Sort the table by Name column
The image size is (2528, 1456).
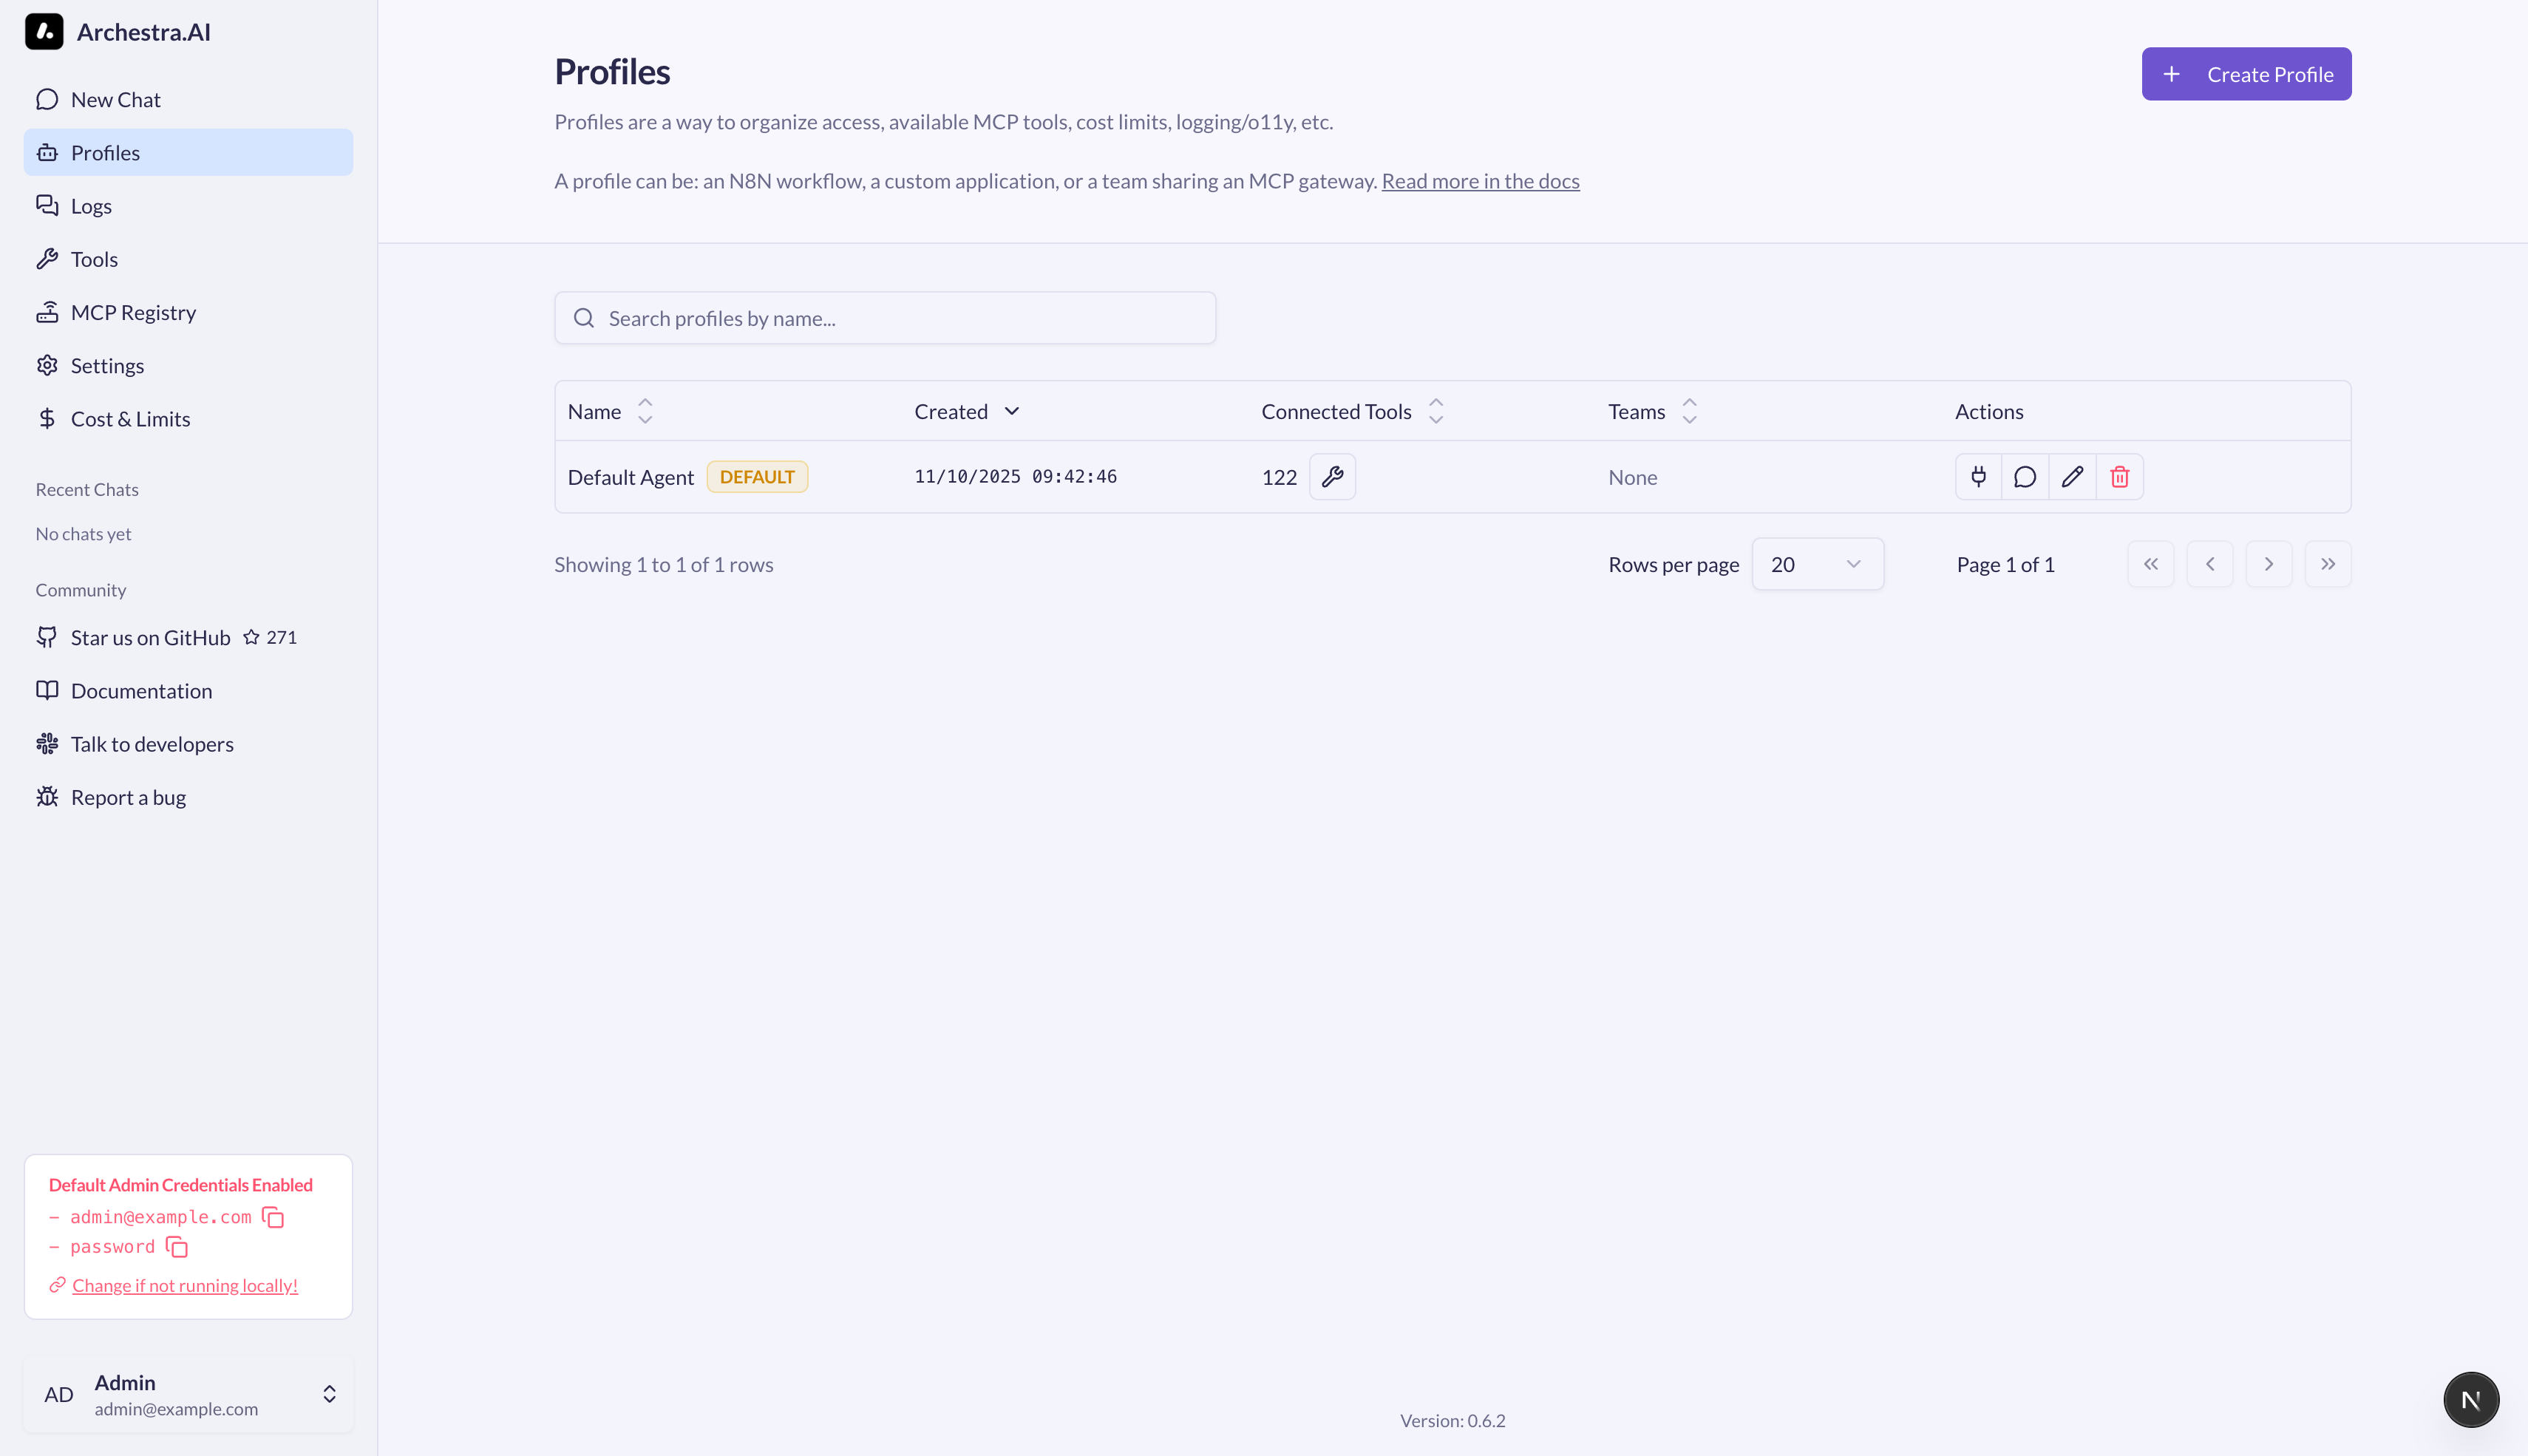pos(645,410)
